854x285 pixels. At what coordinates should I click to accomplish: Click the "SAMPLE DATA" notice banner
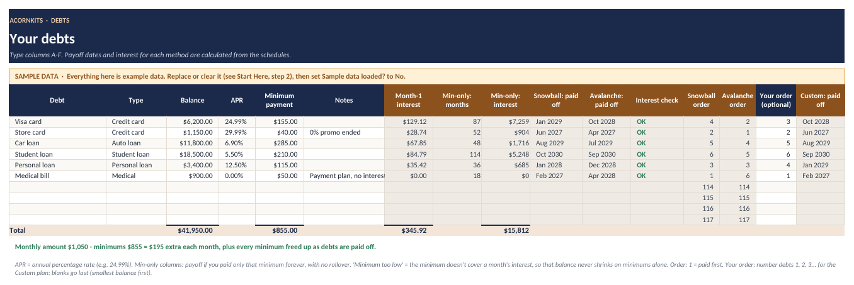tap(427, 77)
